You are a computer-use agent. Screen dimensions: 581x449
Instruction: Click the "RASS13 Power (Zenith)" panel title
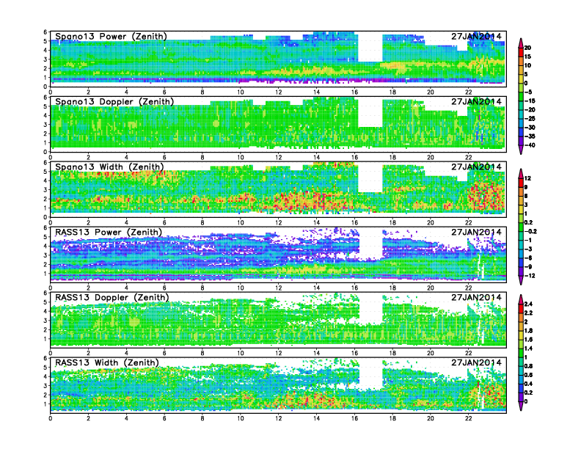pyautogui.click(x=109, y=233)
